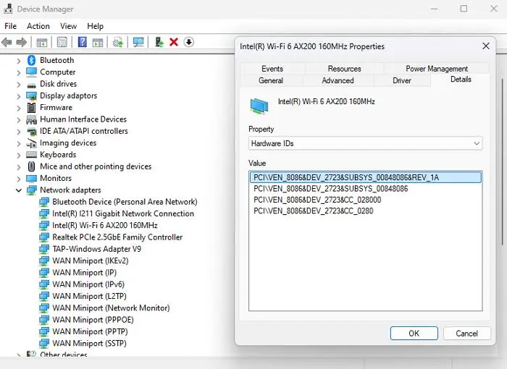Click Show/Hide Console Tree toolbar icon
Viewport: 507px width, 369px height.
coord(42,43)
